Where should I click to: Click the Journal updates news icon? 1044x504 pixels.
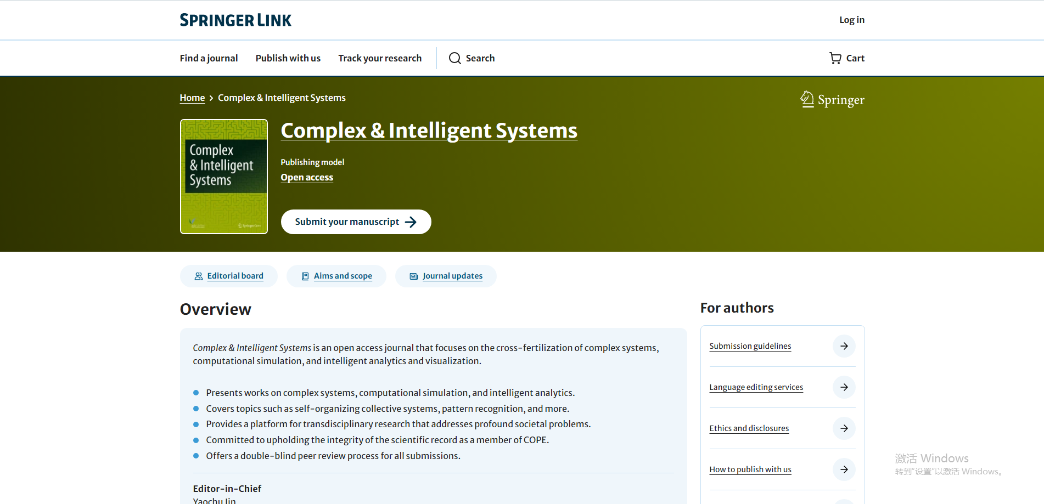414,276
